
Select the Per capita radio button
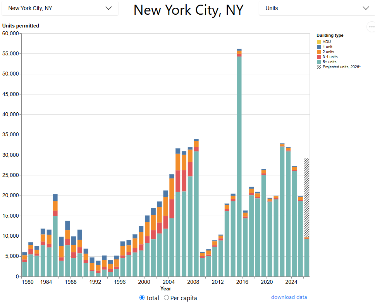166,298
